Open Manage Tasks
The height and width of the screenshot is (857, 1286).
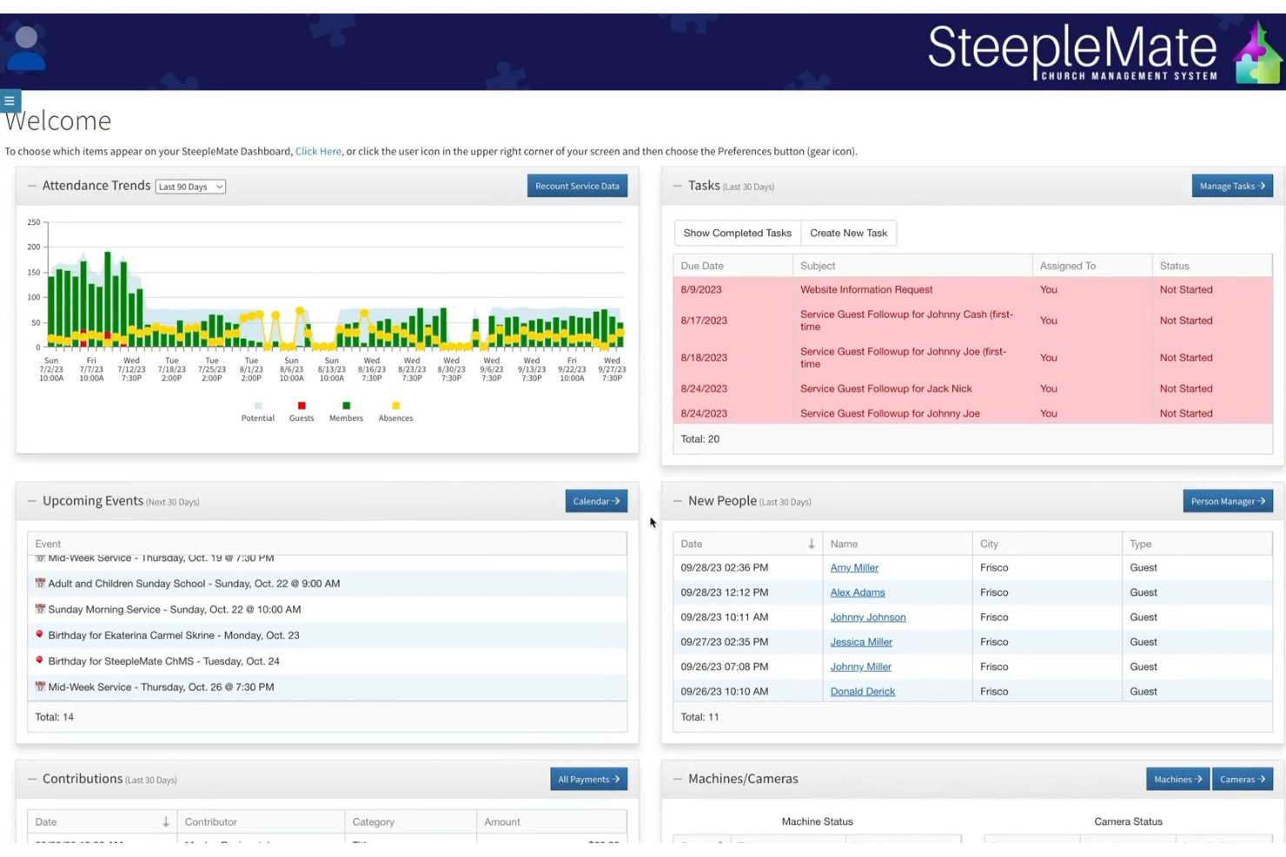point(1232,186)
